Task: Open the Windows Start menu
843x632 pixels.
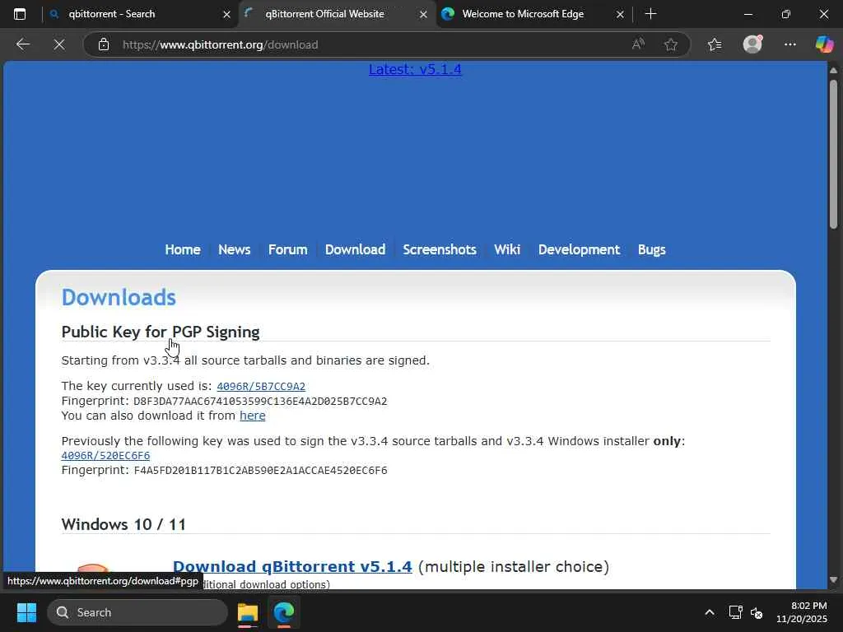Action: coord(26,612)
